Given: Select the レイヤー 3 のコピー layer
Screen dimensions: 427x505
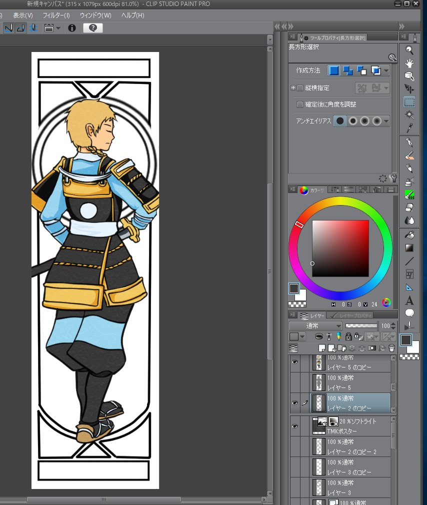Looking at the screenshot, I should tap(350, 467).
